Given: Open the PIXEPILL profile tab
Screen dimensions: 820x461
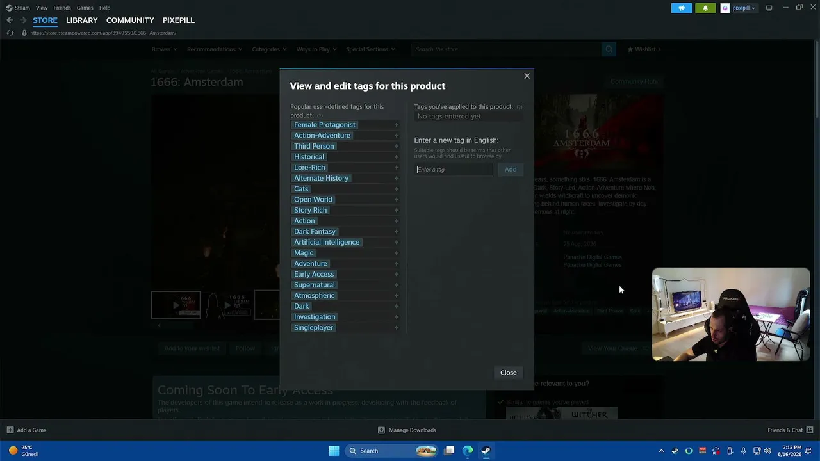Looking at the screenshot, I should coord(179,20).
